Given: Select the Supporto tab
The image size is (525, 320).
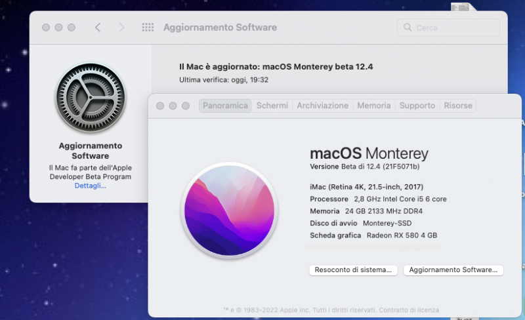Looking at the screenshot, I should 417,106.
